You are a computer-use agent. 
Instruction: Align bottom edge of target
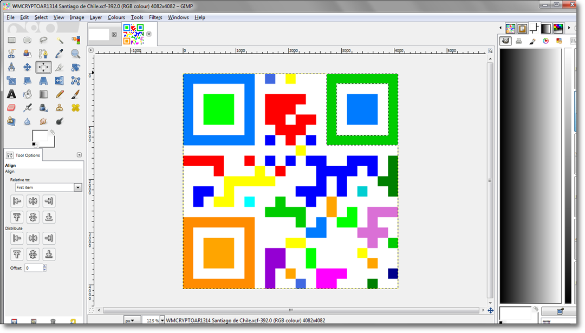49,217
